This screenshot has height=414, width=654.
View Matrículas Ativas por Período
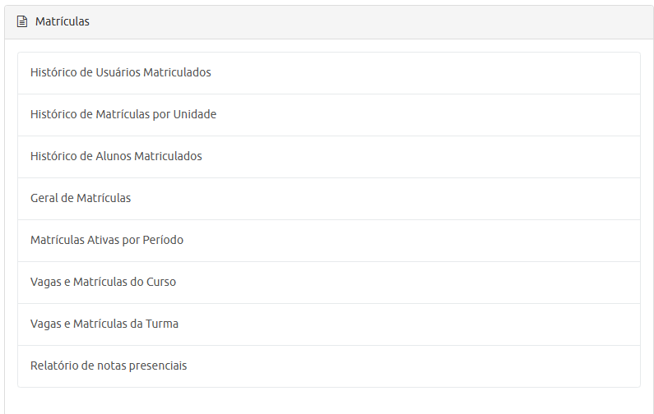(x=107, y=241)
